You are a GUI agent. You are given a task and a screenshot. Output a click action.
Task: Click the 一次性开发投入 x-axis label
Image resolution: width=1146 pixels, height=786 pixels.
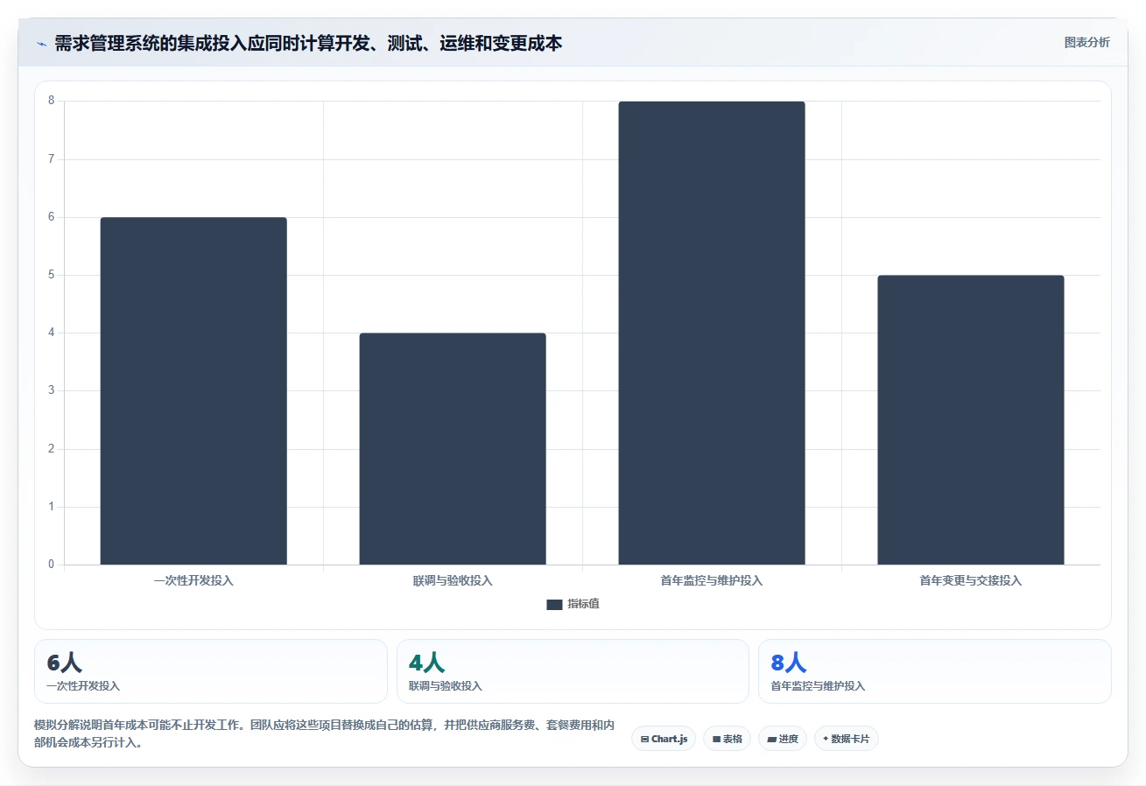coord(193,580)
